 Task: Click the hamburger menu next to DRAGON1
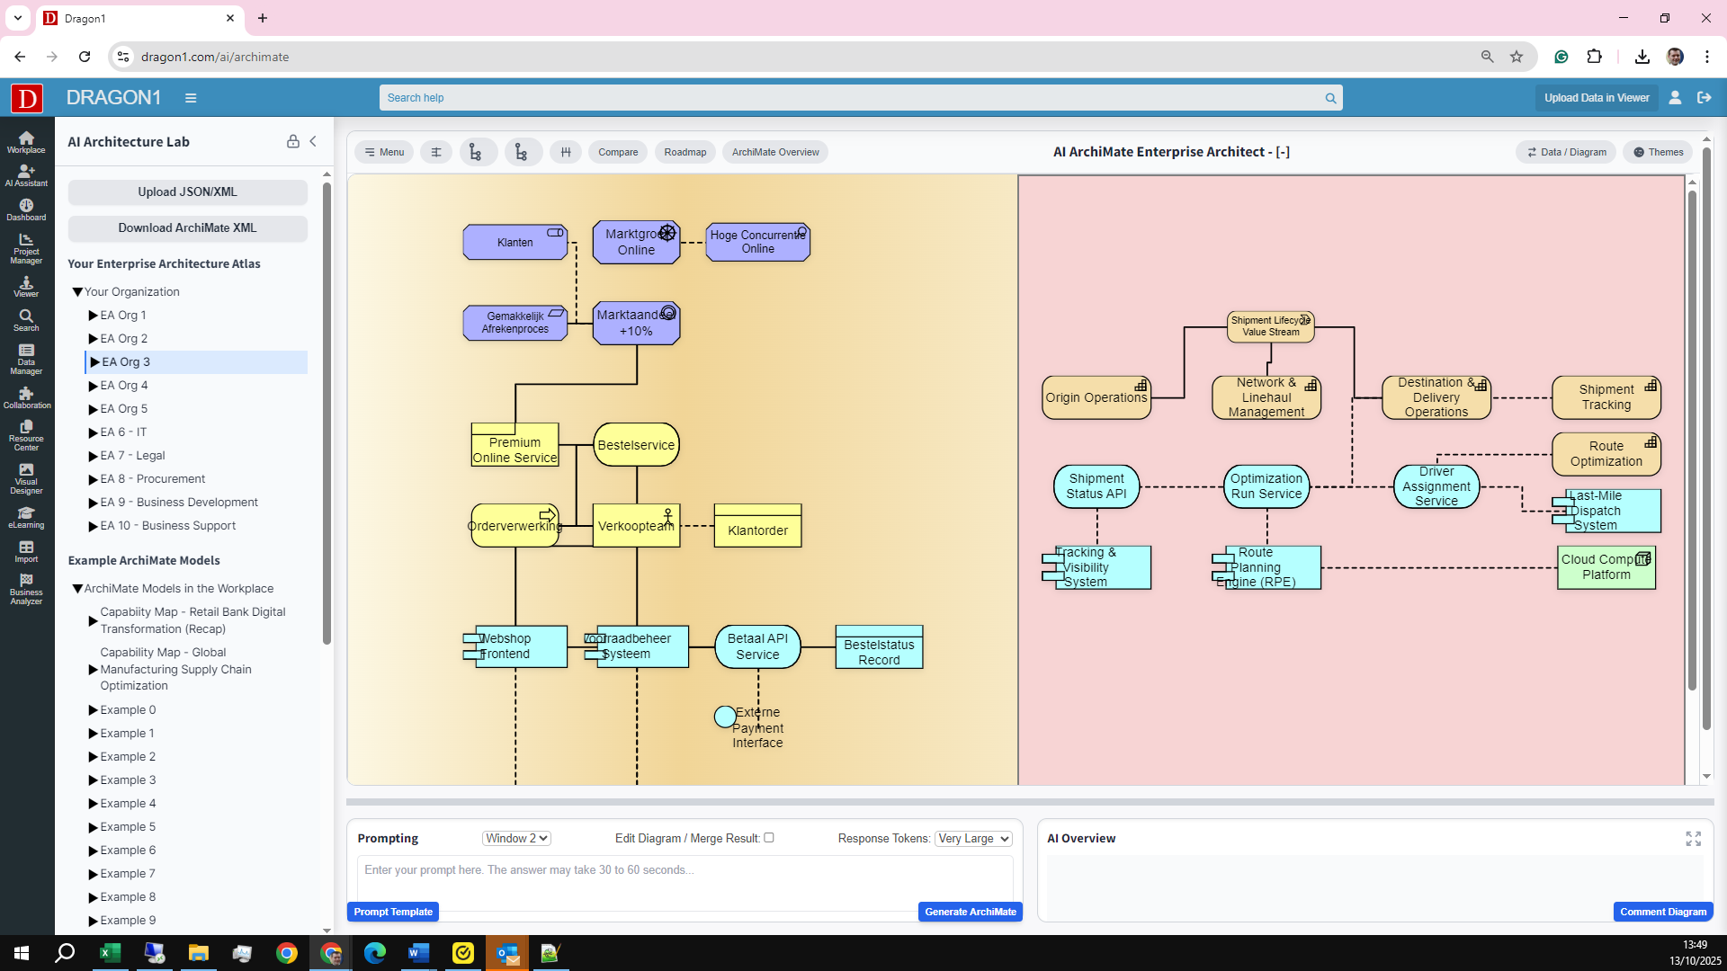tap(191, 98)
